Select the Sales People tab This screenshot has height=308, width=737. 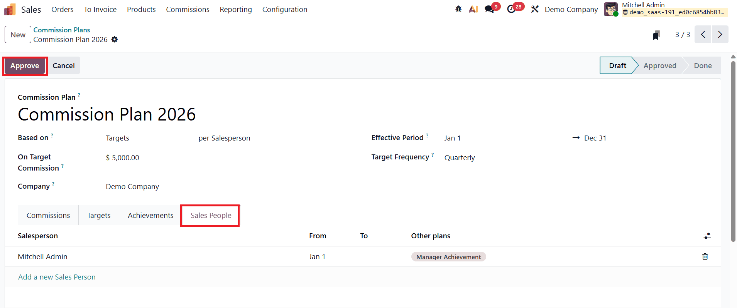[211, 215]
